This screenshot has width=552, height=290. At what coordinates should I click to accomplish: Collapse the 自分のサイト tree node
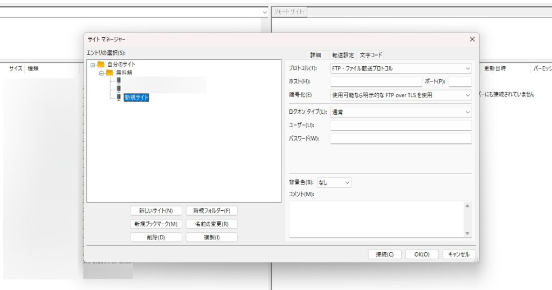(x=93, y=65)
